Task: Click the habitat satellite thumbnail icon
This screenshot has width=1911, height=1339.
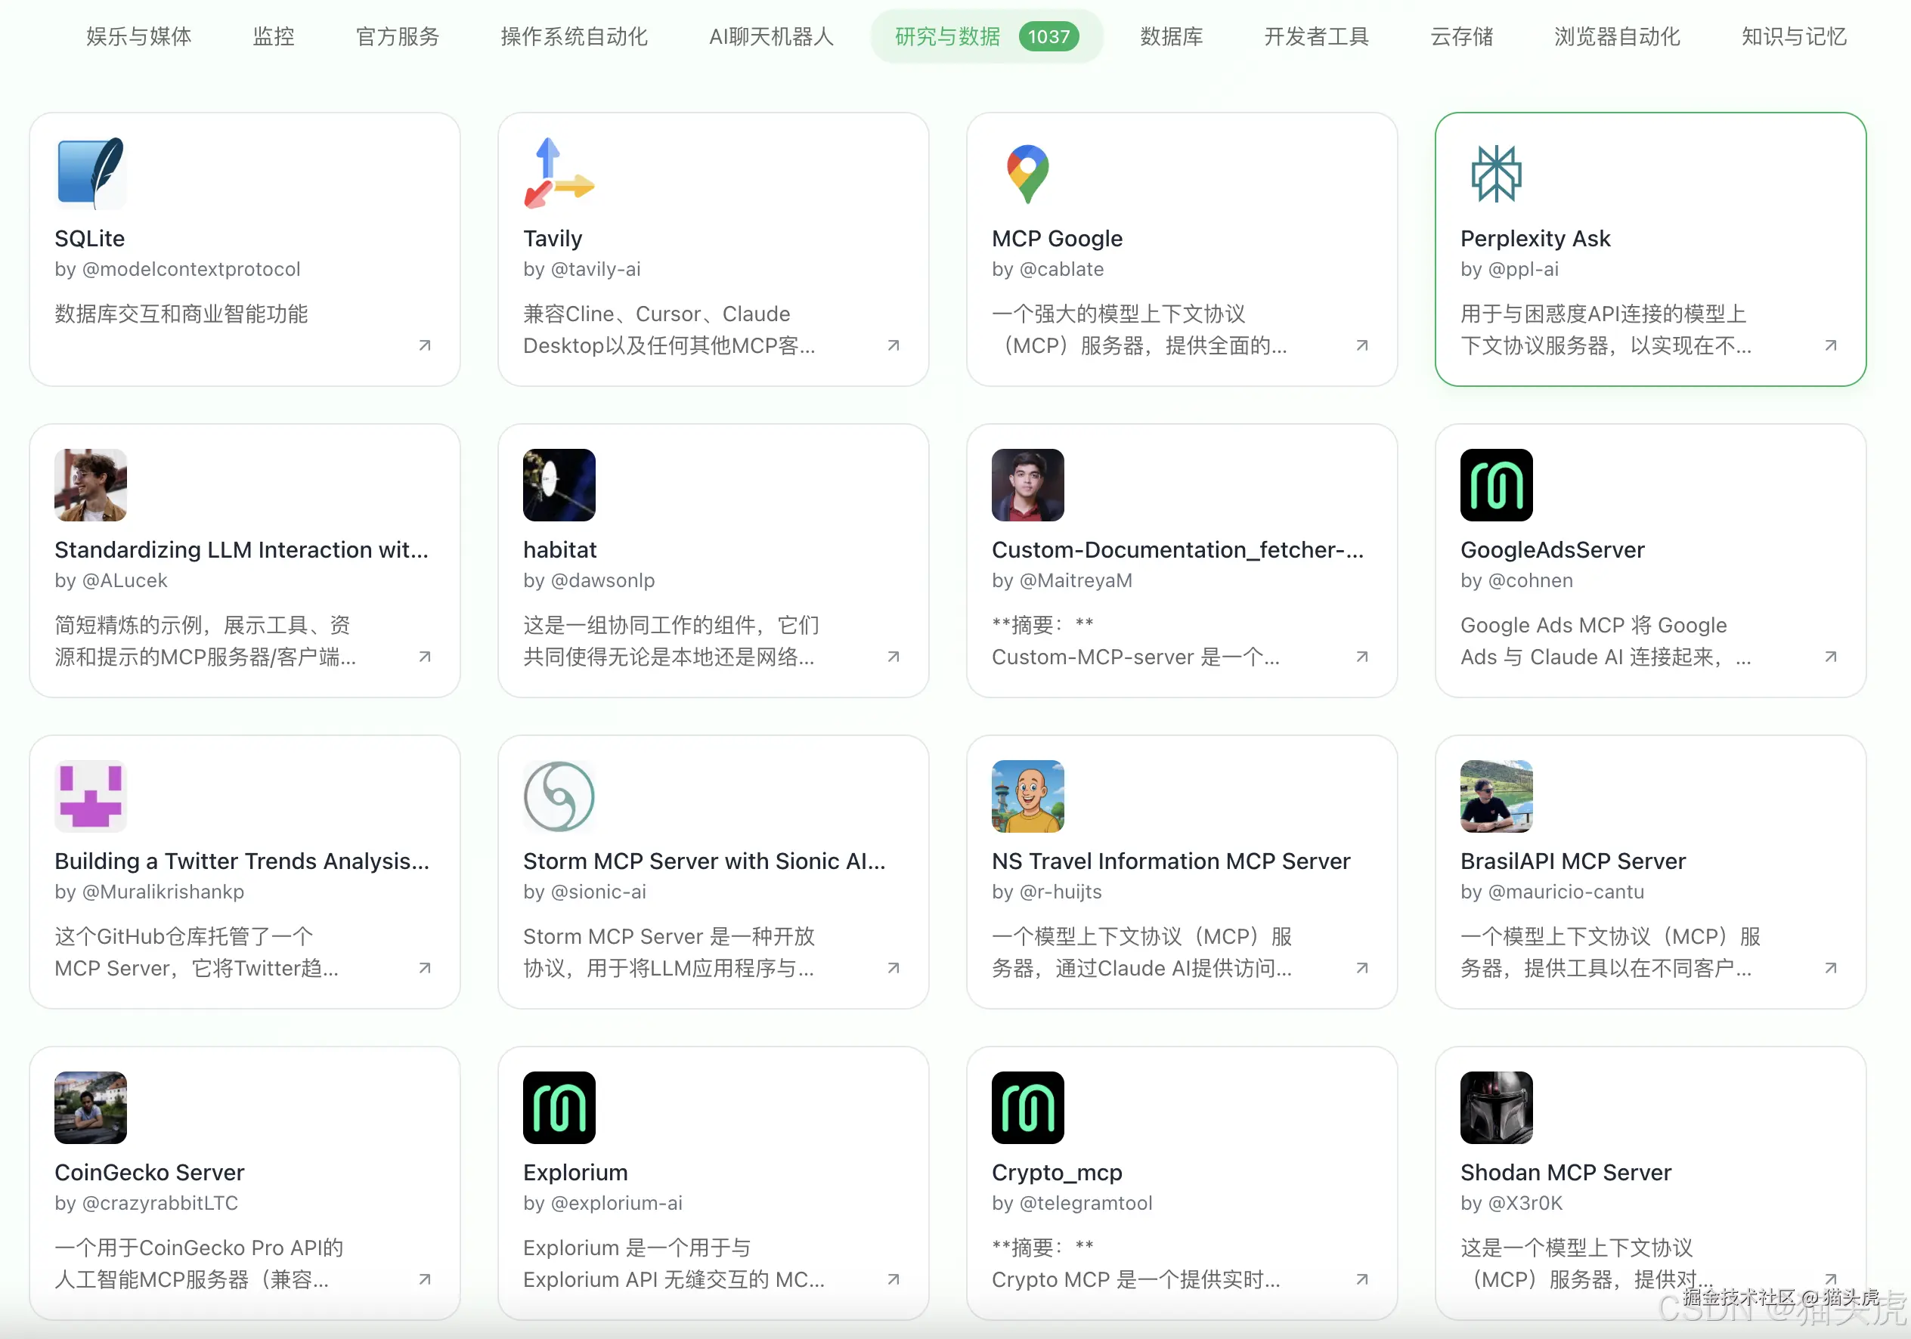Action: (x=559, y=484)
